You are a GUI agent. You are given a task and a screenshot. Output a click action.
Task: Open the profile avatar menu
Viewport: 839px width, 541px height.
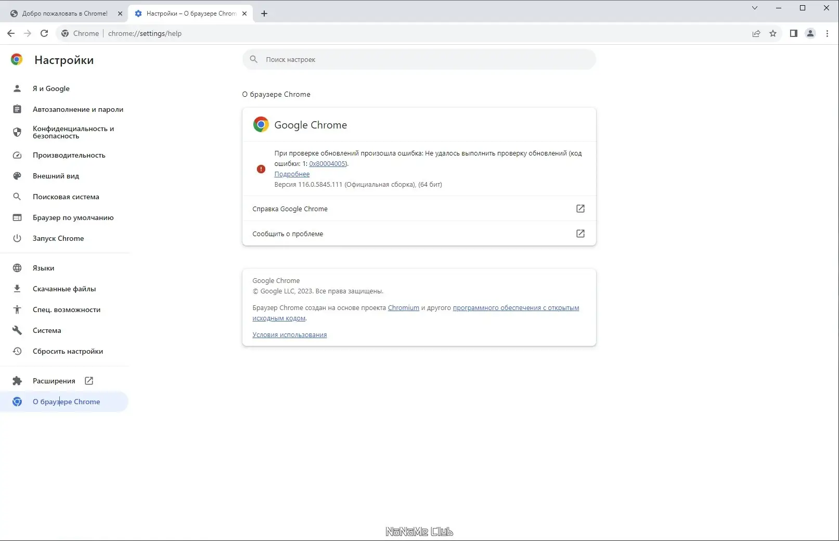pyautogui.click(x=810, y=33)
